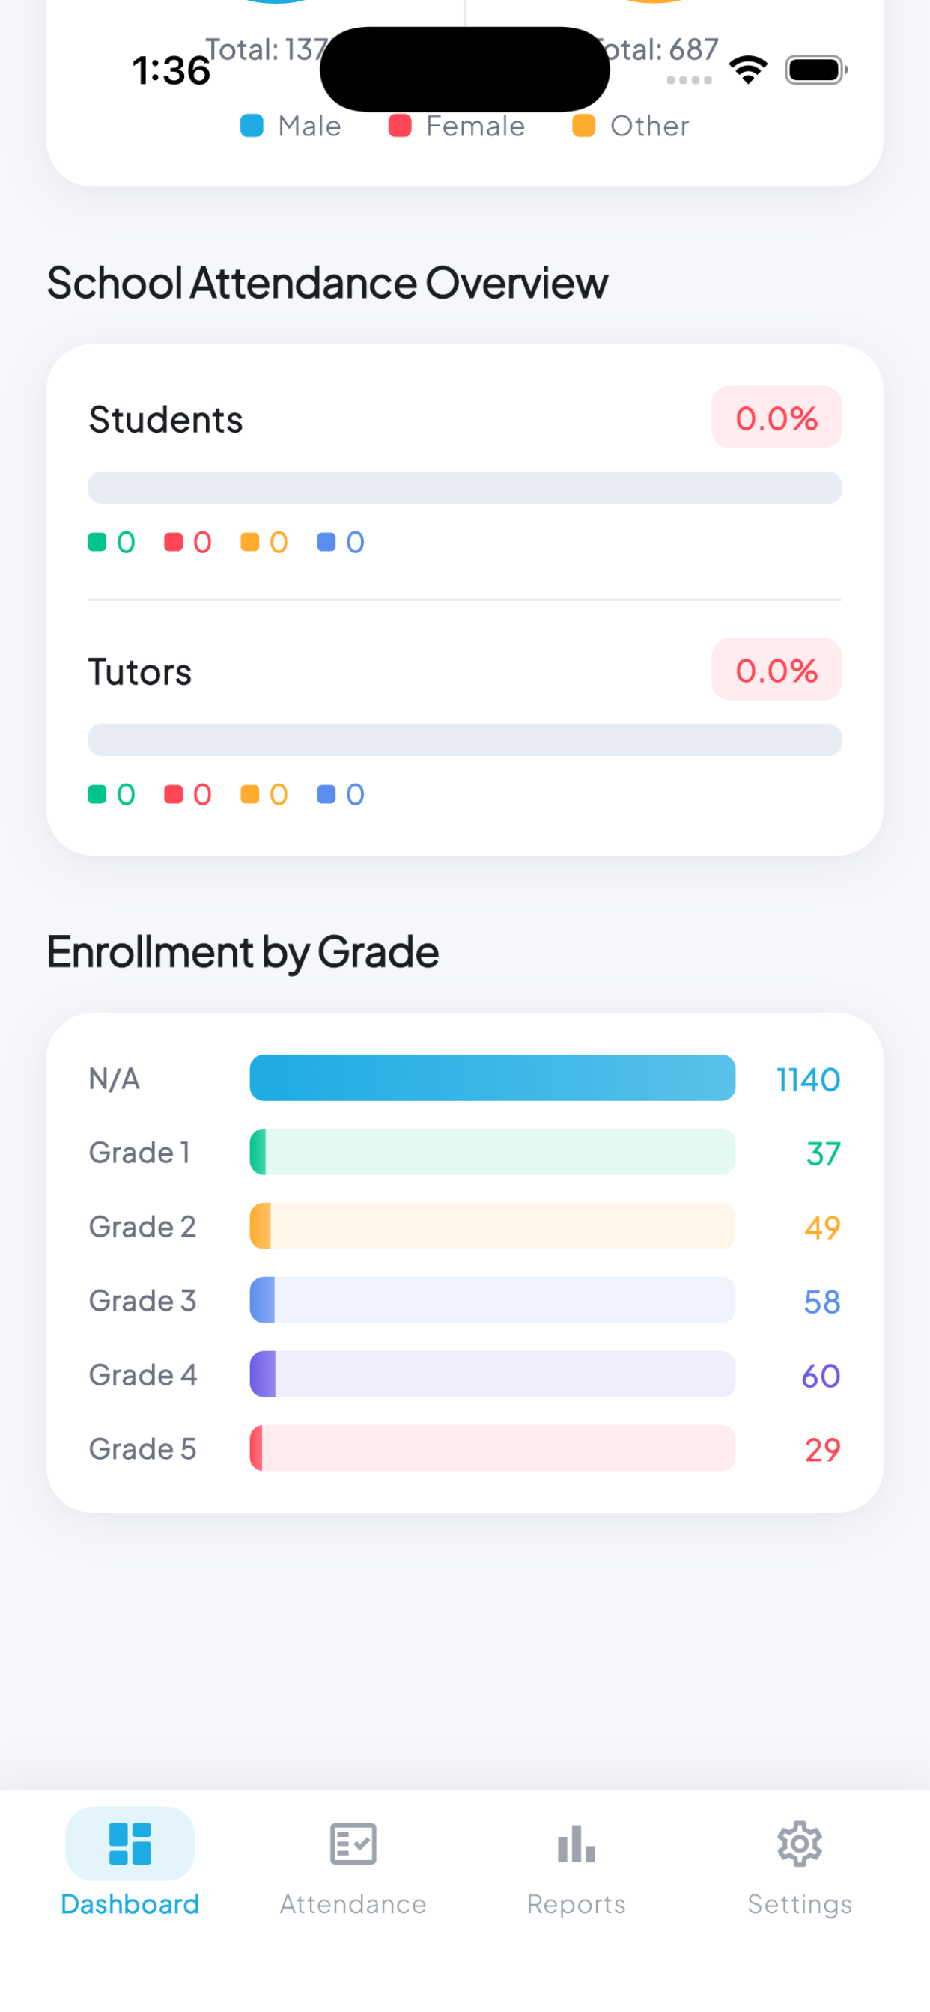Screen dimensions: 930x2012
Task: Toggle the Other legend item
Action: (631, 126)
